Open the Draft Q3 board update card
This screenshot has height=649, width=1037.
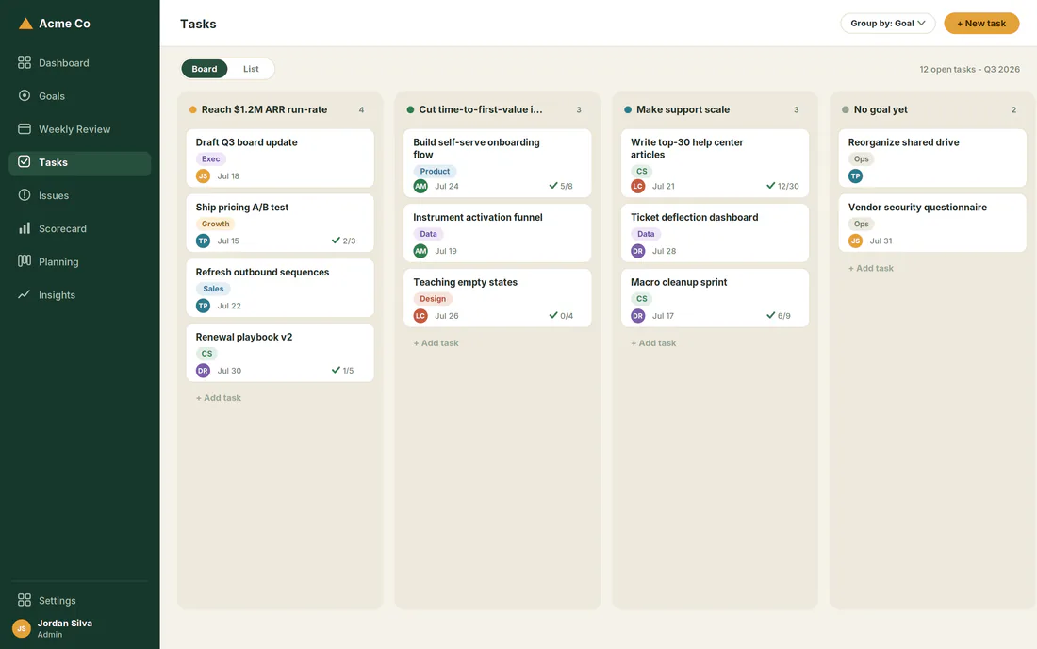[x=280, y=158]
